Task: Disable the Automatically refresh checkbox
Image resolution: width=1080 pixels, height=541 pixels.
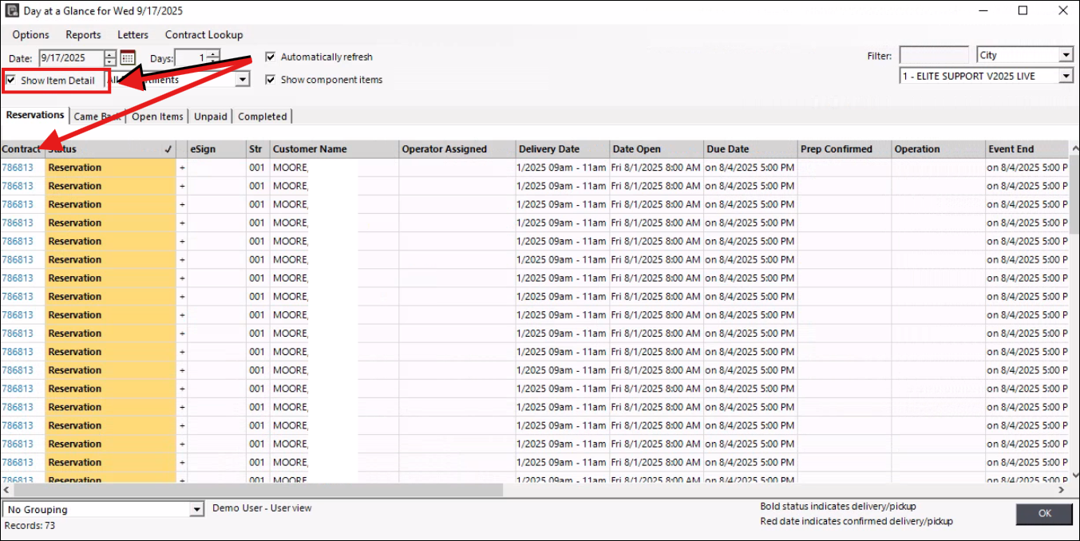Action: pos(271,57)
